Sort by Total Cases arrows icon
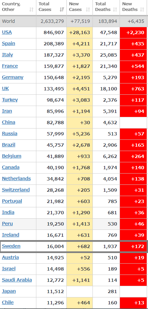 point(62,10)
